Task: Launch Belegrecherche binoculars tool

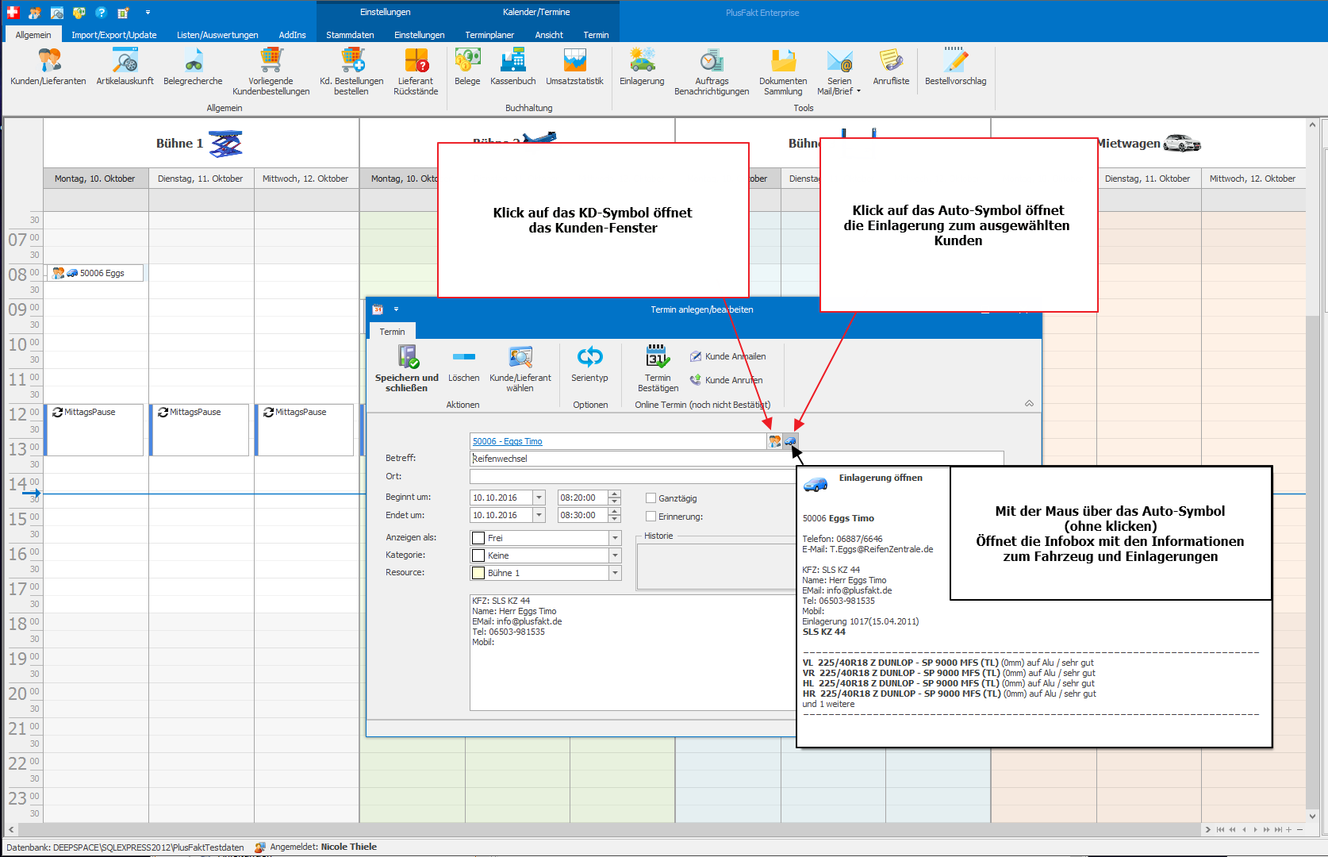Action: click(193, 67)
